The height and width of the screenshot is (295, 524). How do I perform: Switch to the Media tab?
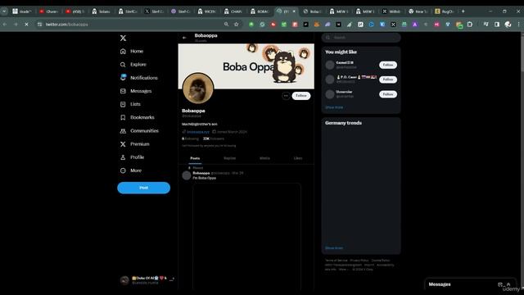(264, 158)
